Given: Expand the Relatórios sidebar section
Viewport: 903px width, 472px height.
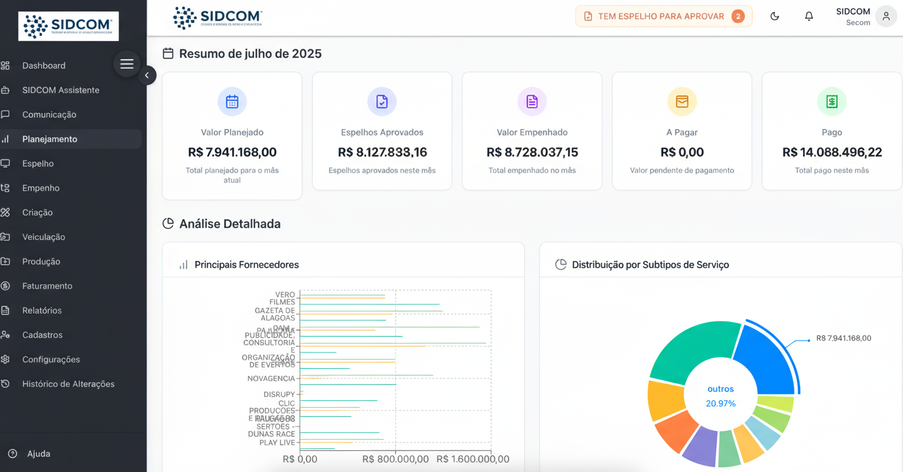Looking at the screenshot, I should 42,310.
